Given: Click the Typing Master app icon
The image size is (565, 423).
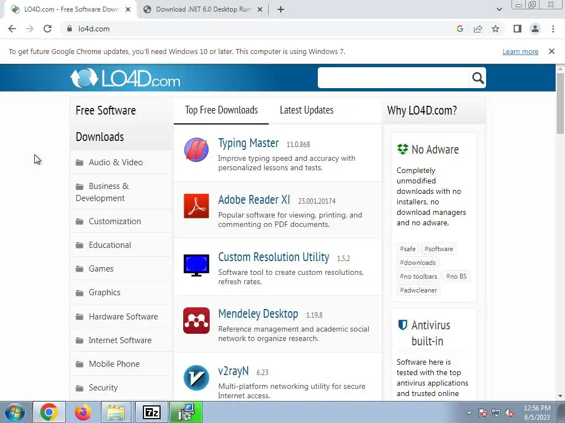Looking at the screenshot, I should pos(196,150).
